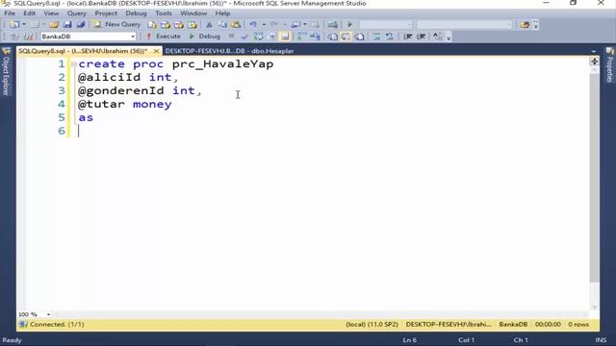
Task: Switch output to Results to Grid
Action: click(x=346, y=37)
